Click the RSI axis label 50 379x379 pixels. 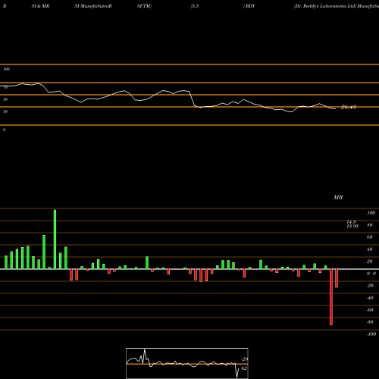tap(5, 99)
